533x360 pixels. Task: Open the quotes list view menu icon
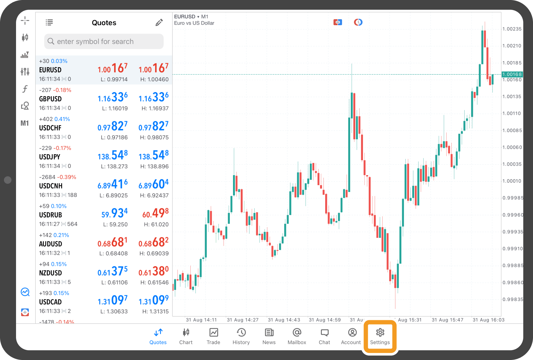tap(49, 22)
